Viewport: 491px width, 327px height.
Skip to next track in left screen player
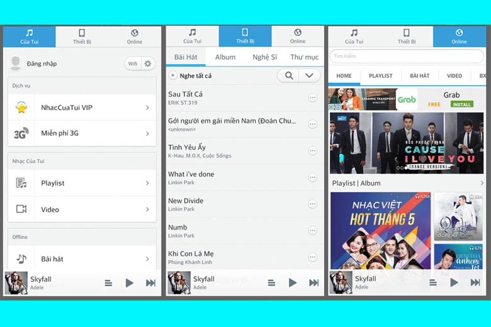click(x=150, y=283)
